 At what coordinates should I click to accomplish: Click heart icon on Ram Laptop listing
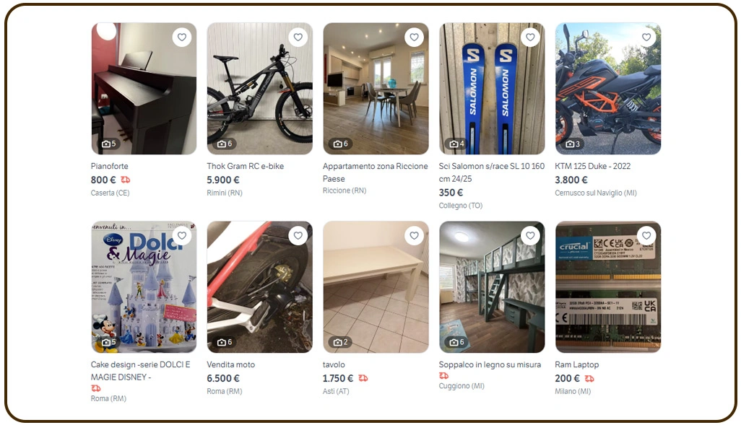tap(646, 235)
